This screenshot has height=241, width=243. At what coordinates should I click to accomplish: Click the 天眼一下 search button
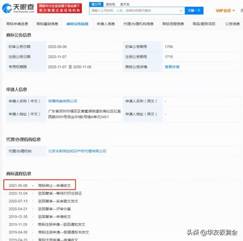(194, 11)
